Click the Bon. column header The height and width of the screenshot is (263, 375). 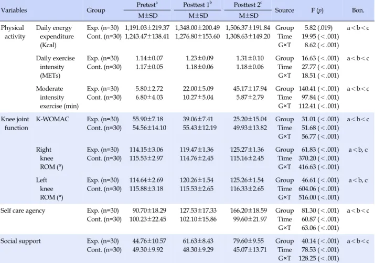(x=358, y=10)
